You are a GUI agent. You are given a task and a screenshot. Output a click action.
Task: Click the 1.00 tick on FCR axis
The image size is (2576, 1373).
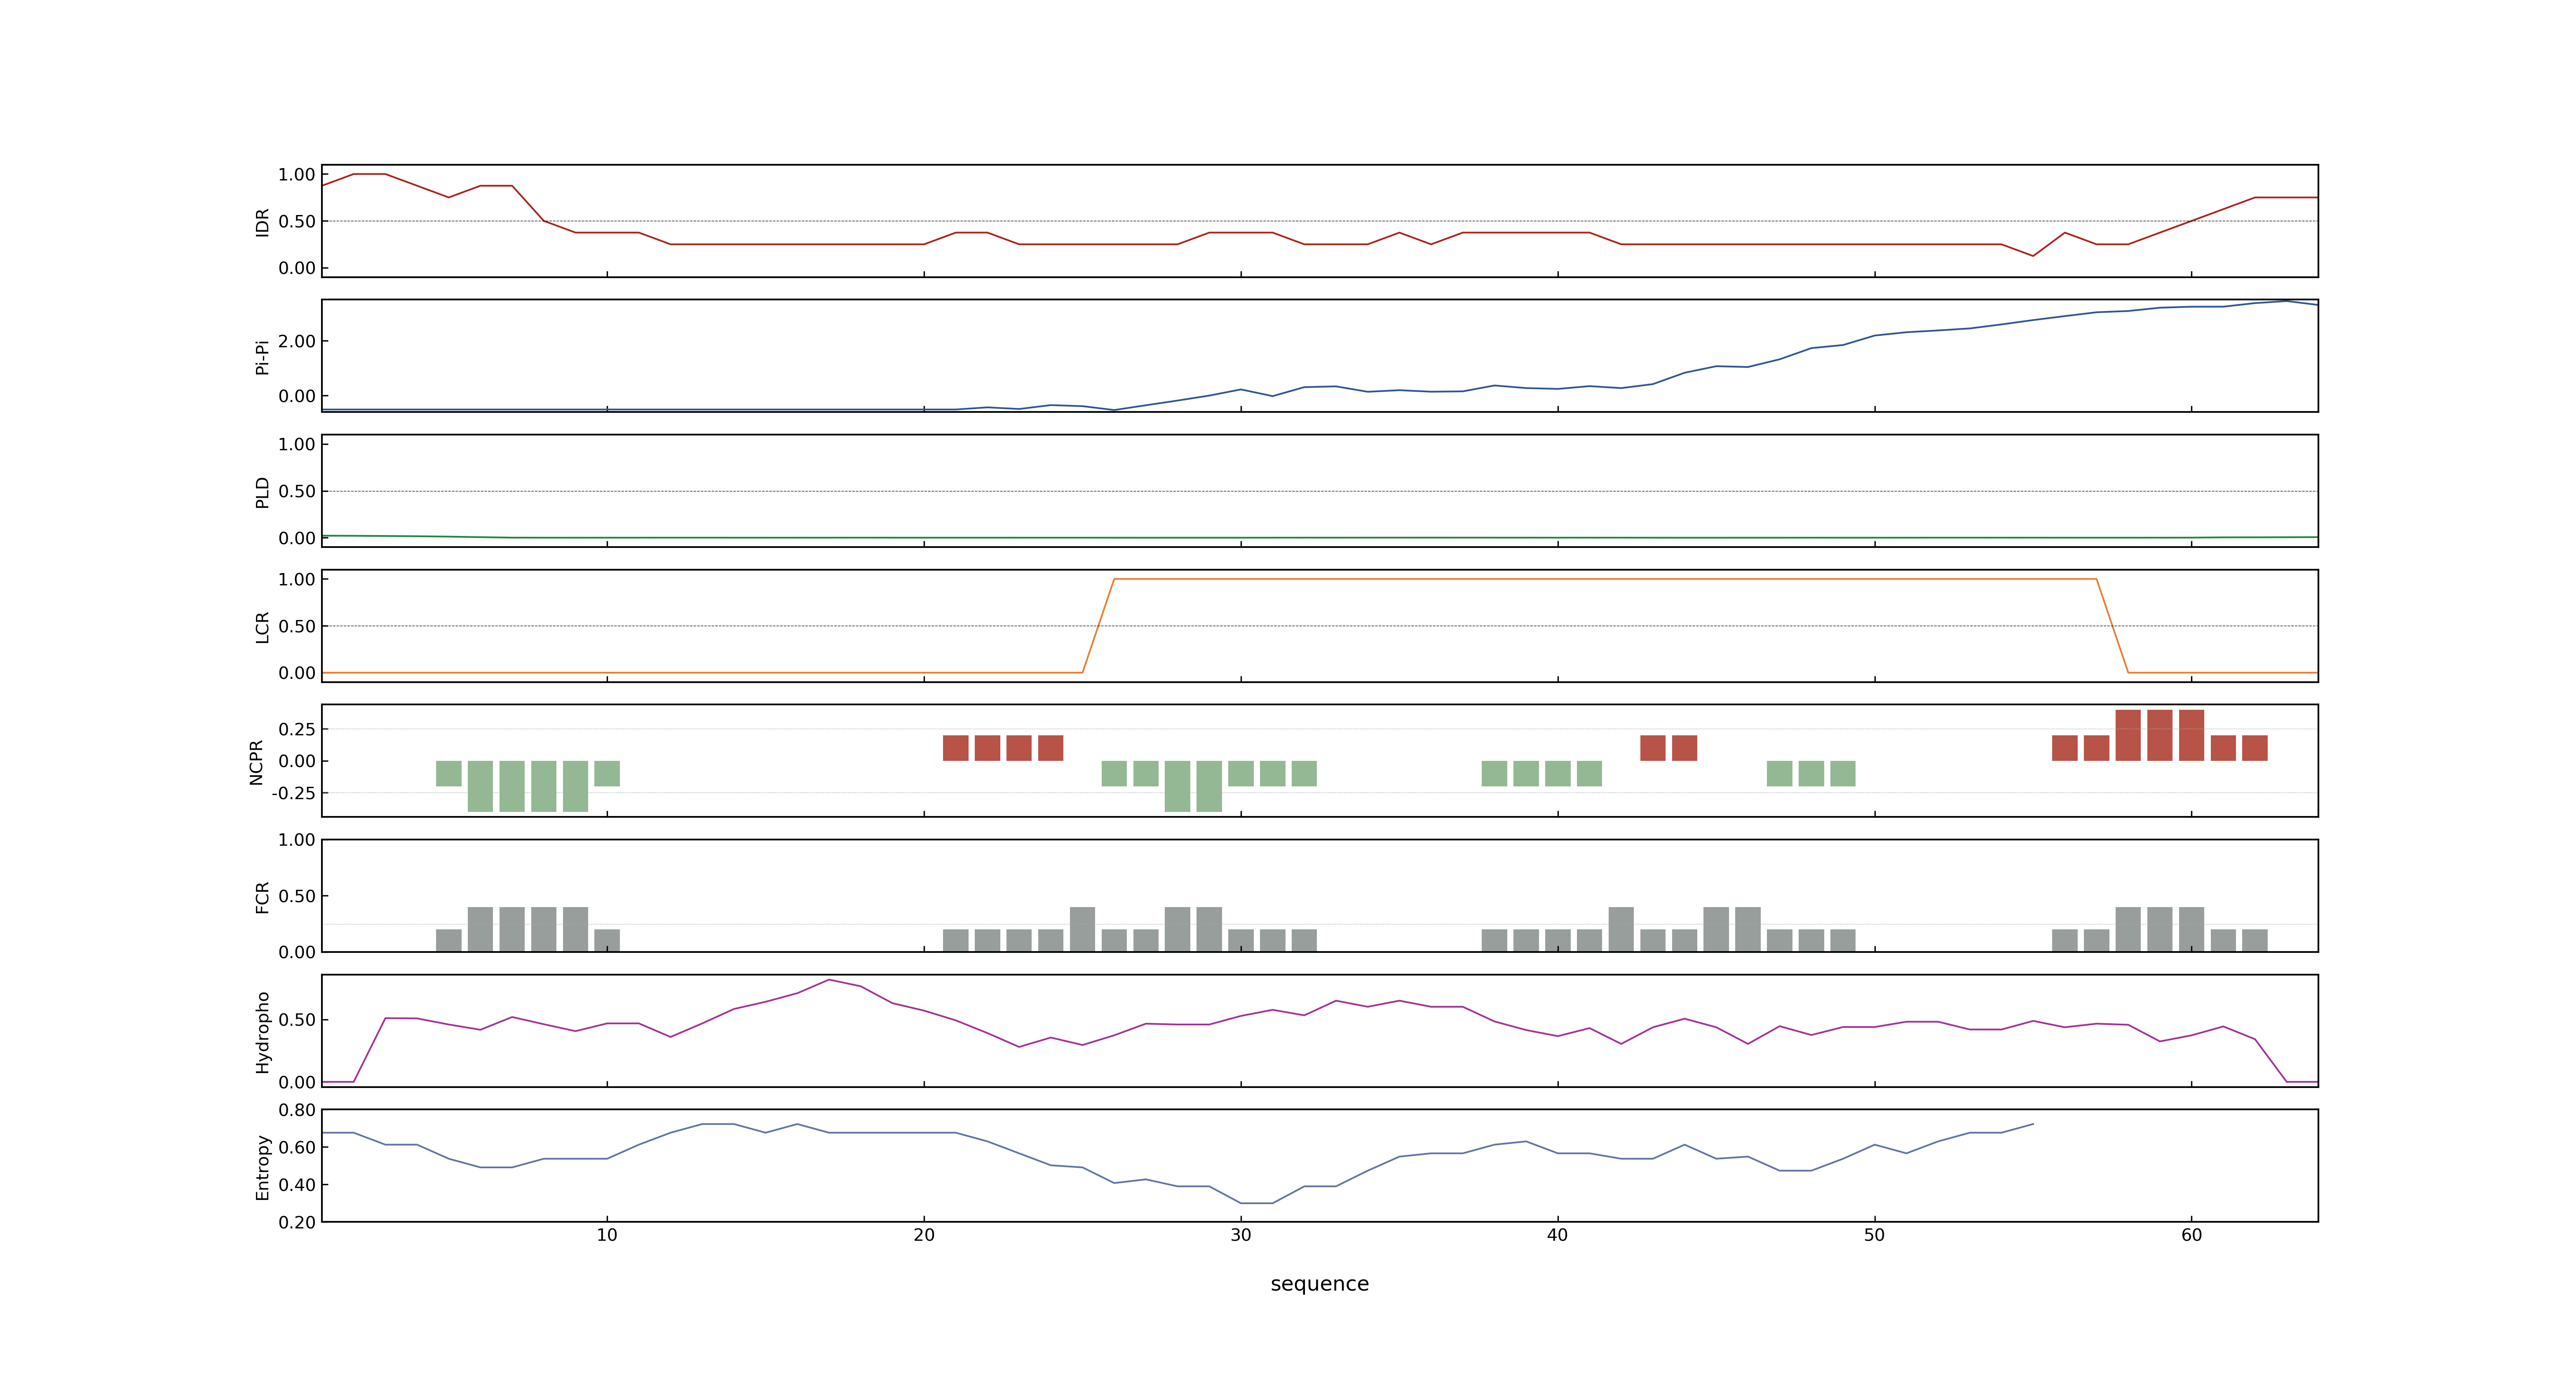[297, 840]
